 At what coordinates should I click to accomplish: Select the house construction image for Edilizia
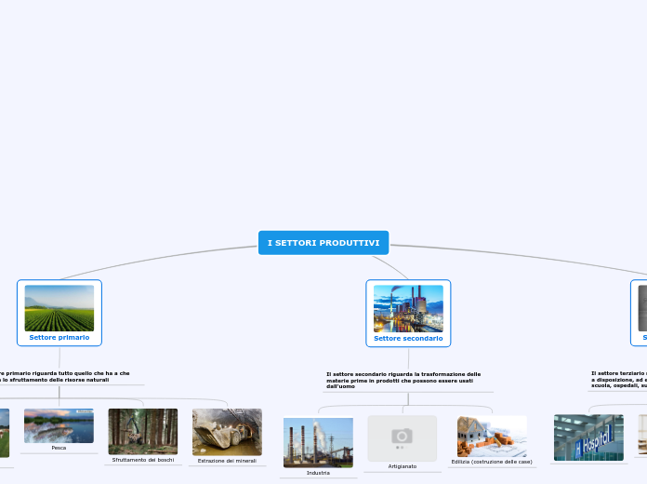(x=492, y=437)
